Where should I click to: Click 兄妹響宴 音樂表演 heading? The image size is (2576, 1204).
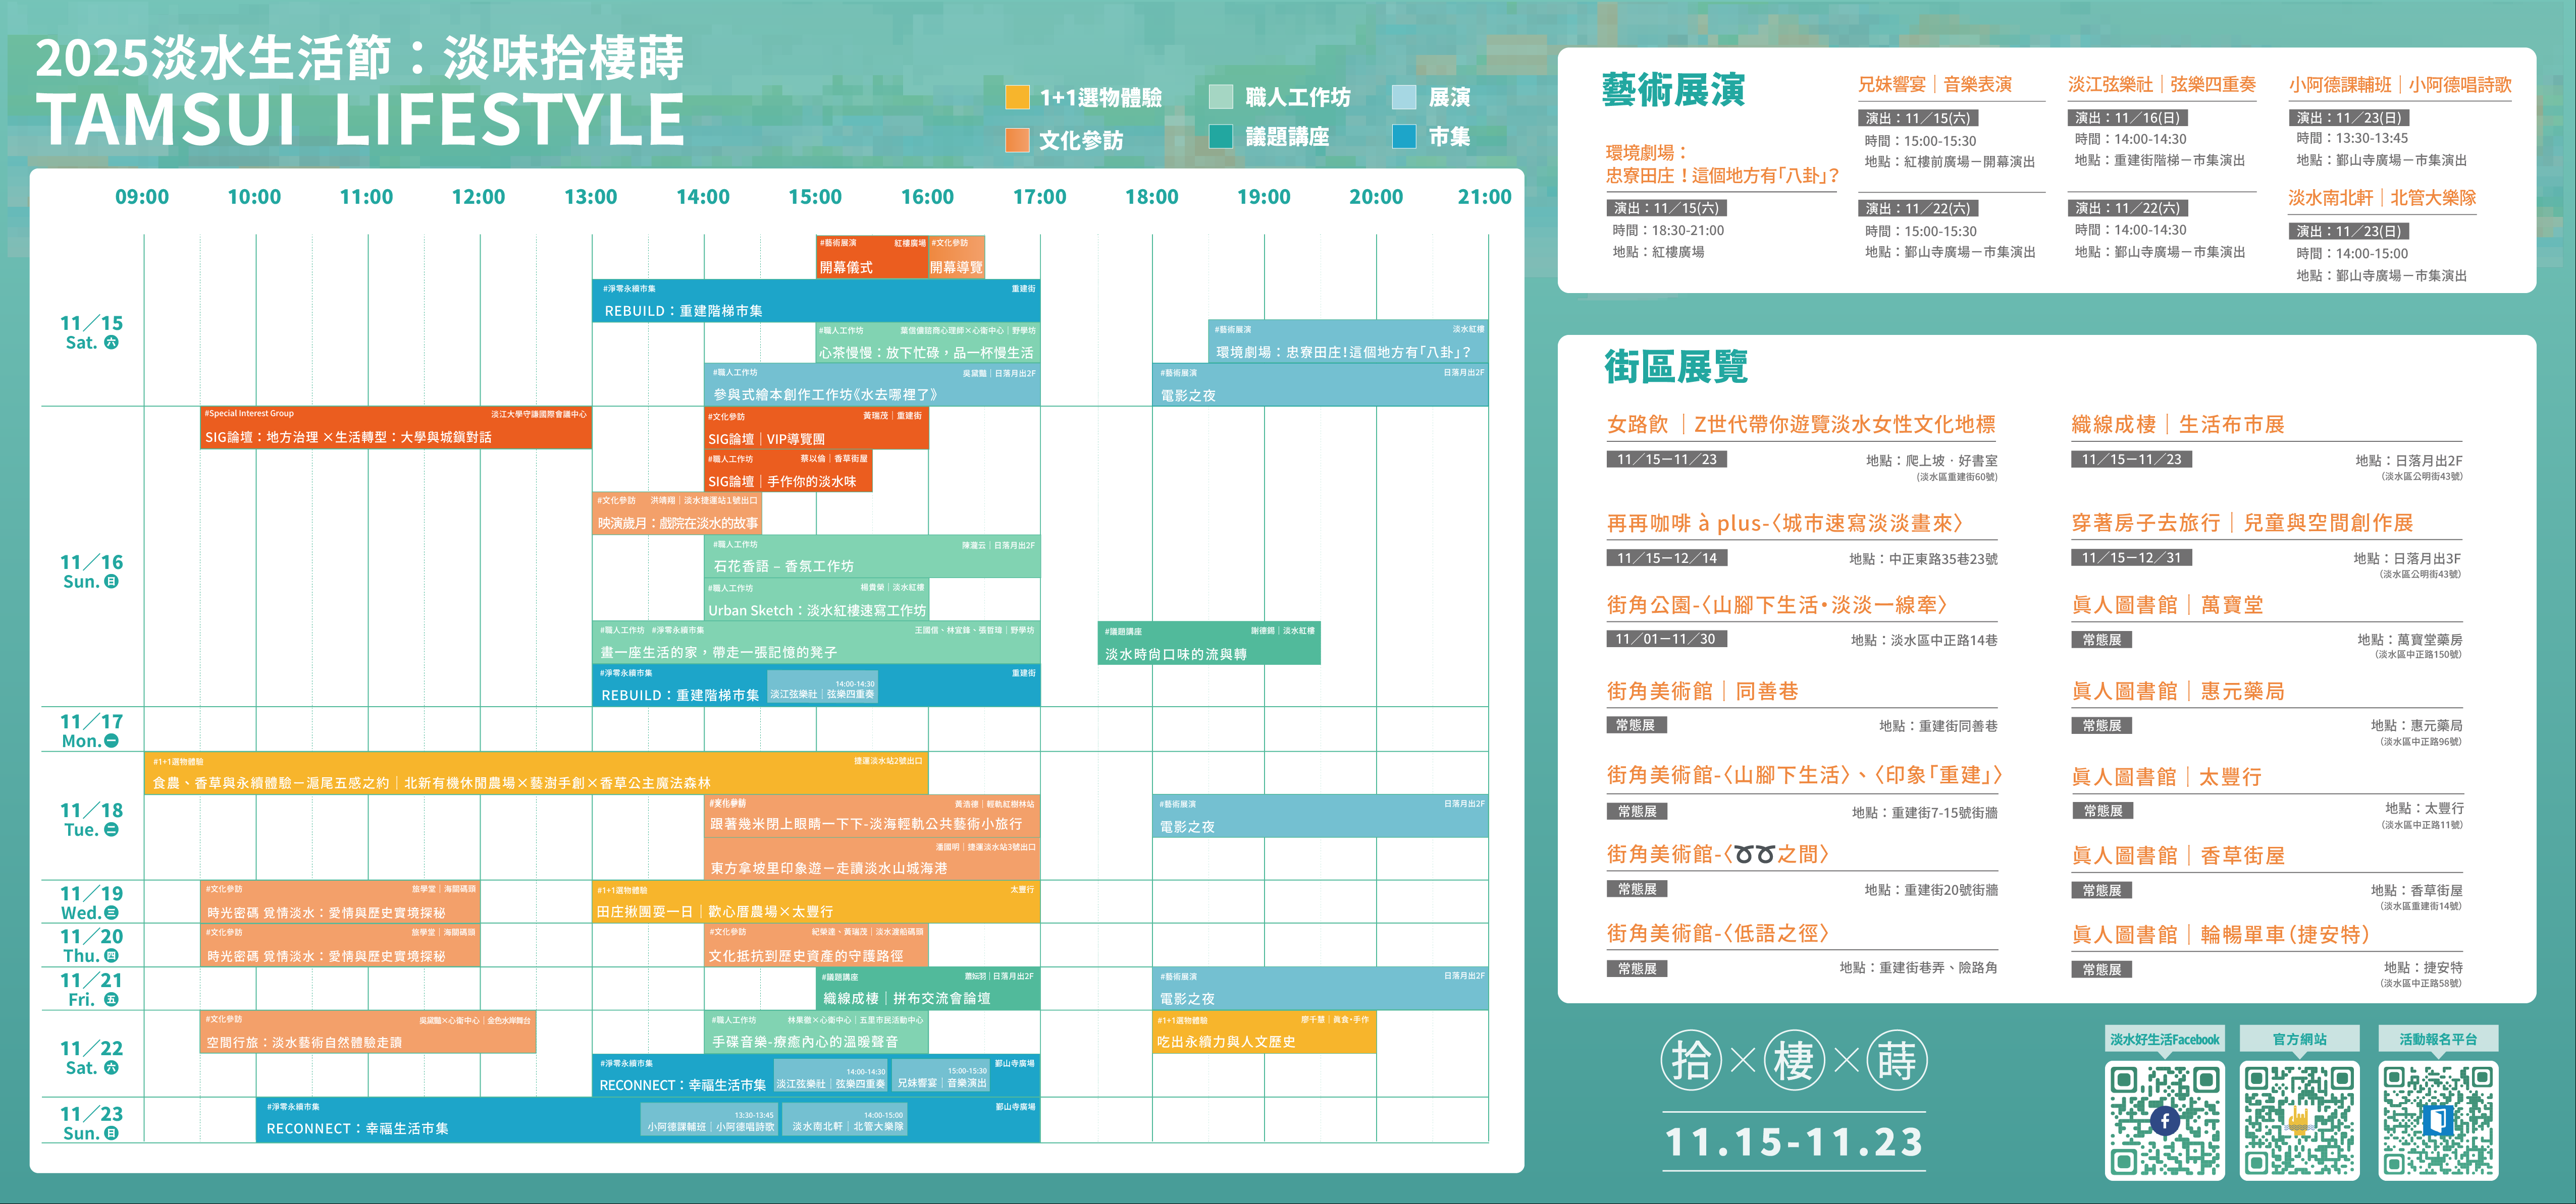point(1934,85)
